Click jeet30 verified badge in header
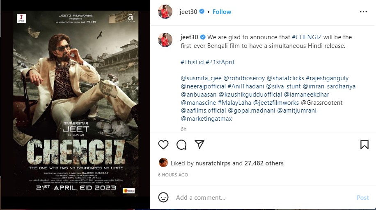The height and width of the screenshot is (210, 376). pos(202,11)
